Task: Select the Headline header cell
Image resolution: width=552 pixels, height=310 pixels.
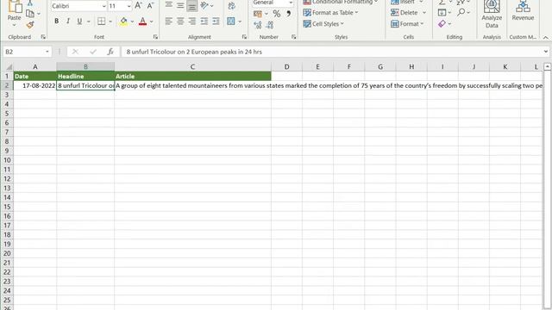Action: (x=85, y=77)
